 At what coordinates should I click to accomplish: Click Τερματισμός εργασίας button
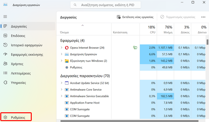(178, 17)
